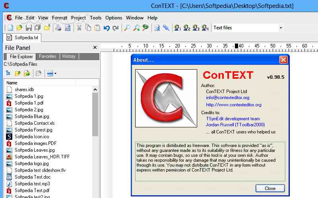This screenshot has width=318, height=198.
Task: Open the Project menu
Action: point(78,18)
